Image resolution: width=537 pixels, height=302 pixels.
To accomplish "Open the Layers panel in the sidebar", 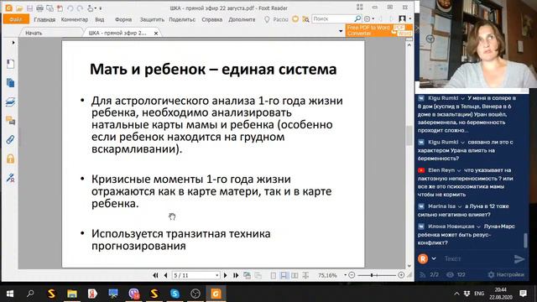I will point(10,102).
